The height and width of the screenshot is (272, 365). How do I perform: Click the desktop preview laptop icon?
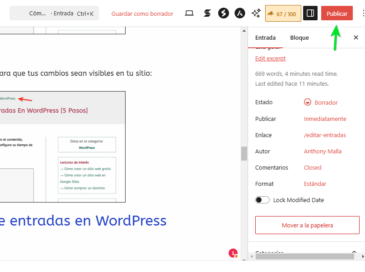(189, 13)
